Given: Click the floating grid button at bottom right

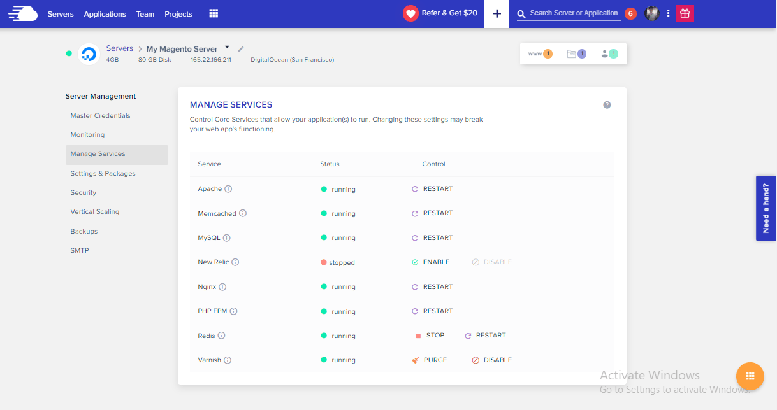Looking at the screenshot, I should (x=750, y=376).
